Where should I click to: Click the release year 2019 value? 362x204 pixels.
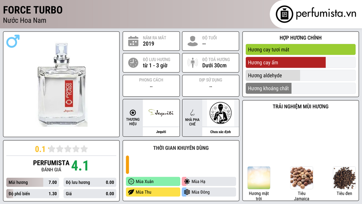click(148, 44)
